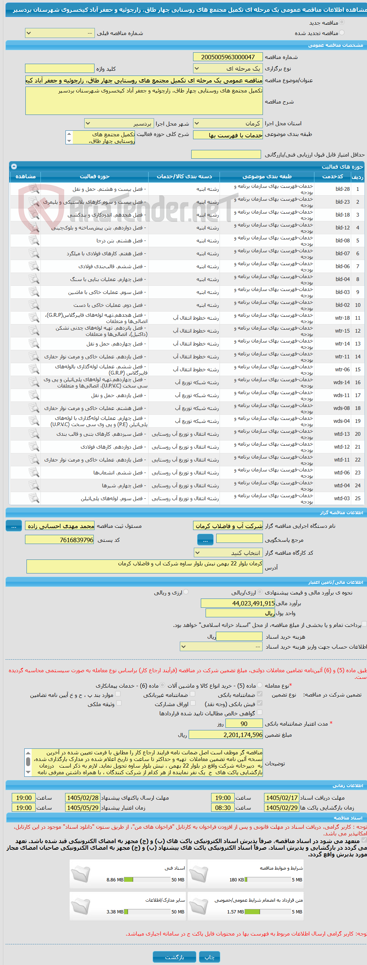The image size is (367, 965).
Task: Open نوع برگزاری dropdown
Action: pos(228,69)
